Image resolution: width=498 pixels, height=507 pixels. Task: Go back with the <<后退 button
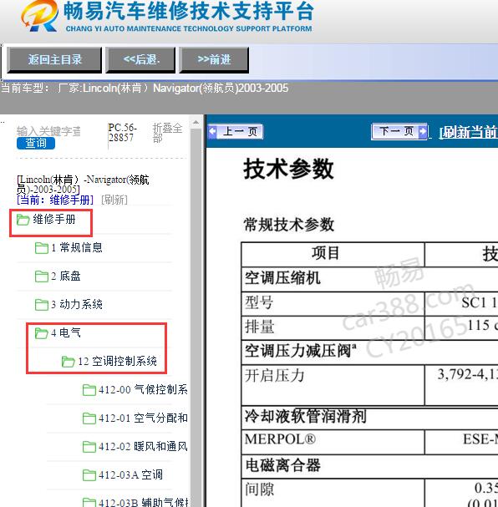(x=140, y=59)
